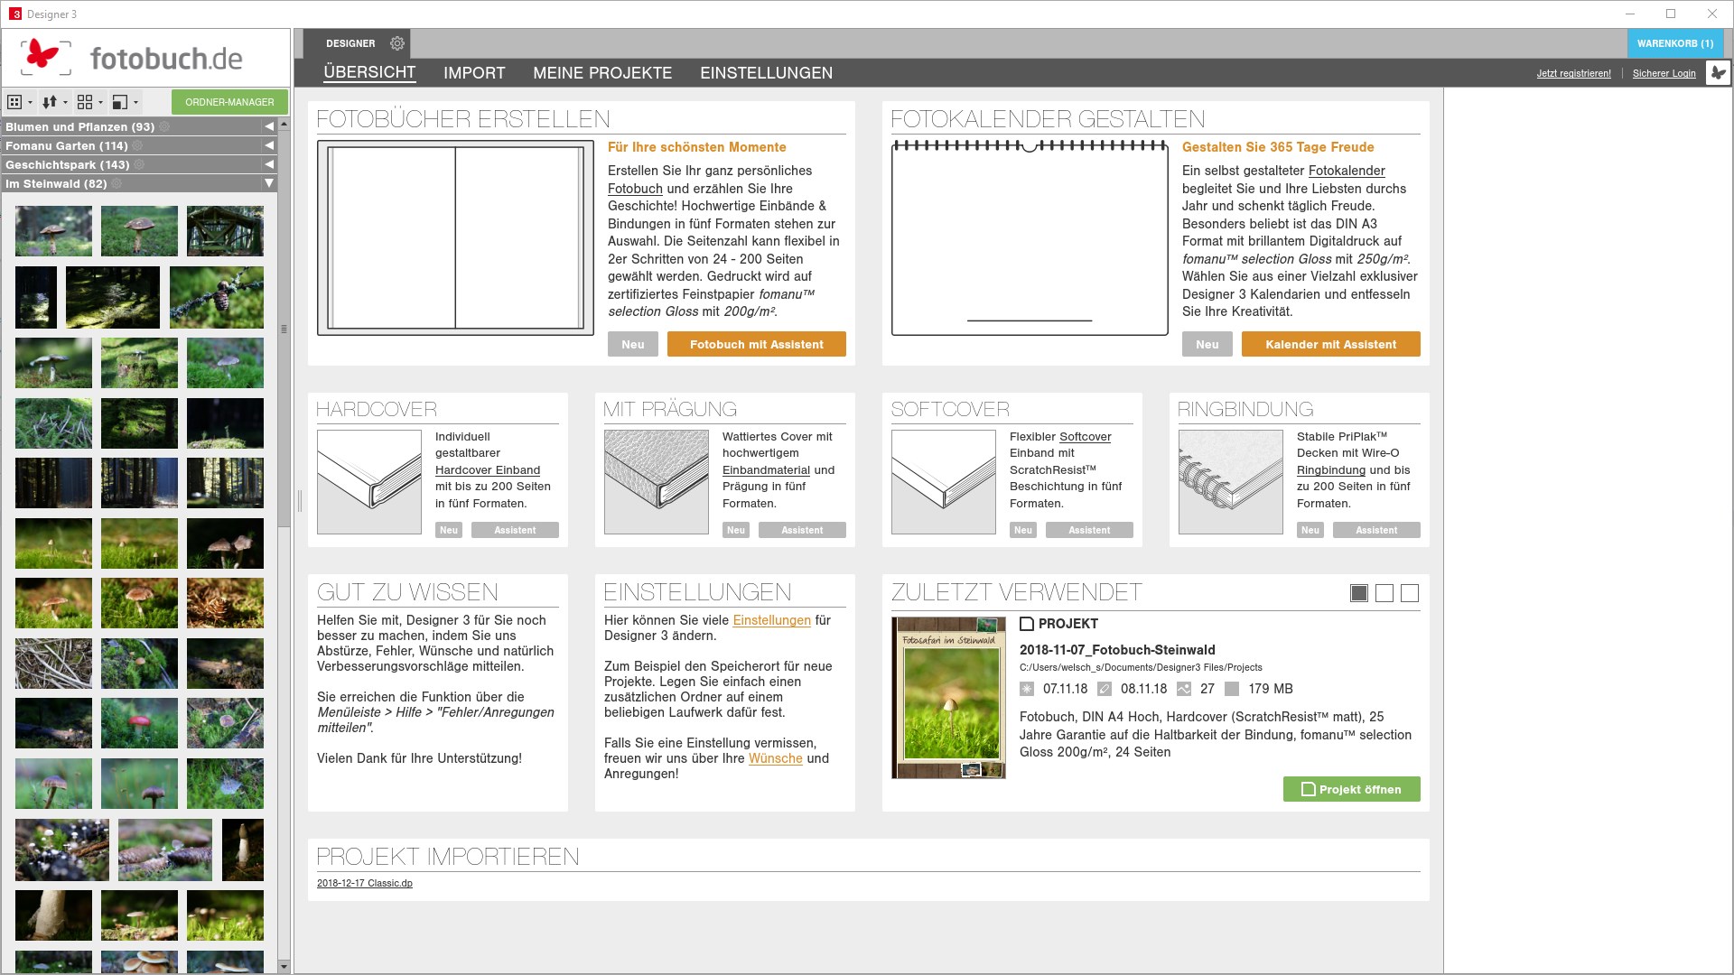Click the Projekt öffnen button
Screen dimensions: 1734x975
[1351, 789]
